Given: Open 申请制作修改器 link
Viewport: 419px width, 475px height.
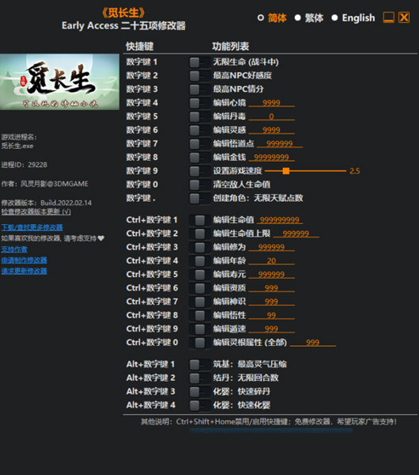Looking at the screenshot, I should pos(24,260).
